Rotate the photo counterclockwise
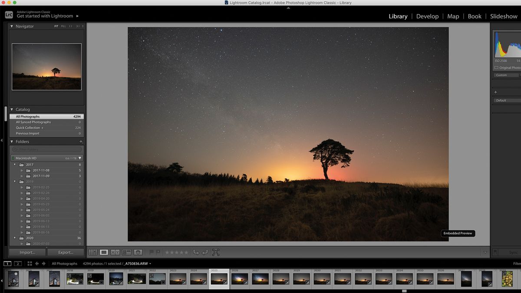 pyautogui.click(x=195, y=252)
